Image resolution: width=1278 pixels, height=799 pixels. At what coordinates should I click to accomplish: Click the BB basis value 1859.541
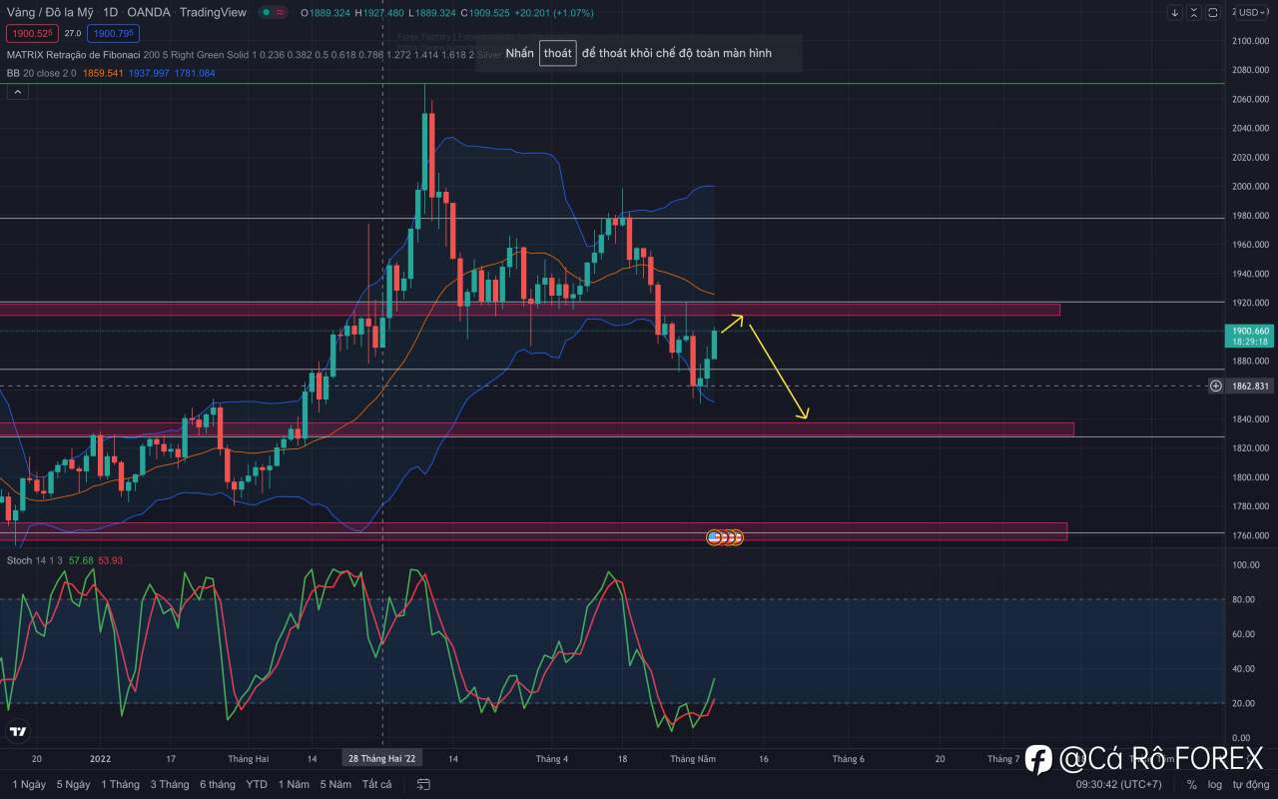pos(103,73)
